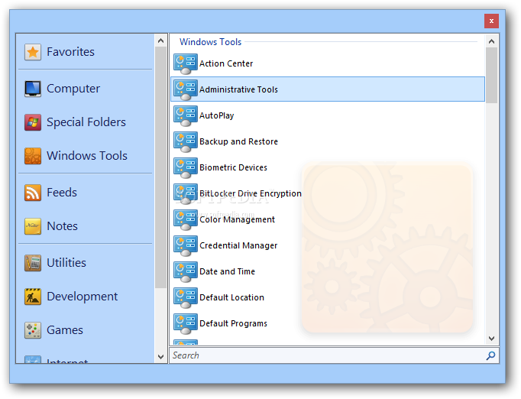Click the tools list scroll up arrow

point(491,41)
